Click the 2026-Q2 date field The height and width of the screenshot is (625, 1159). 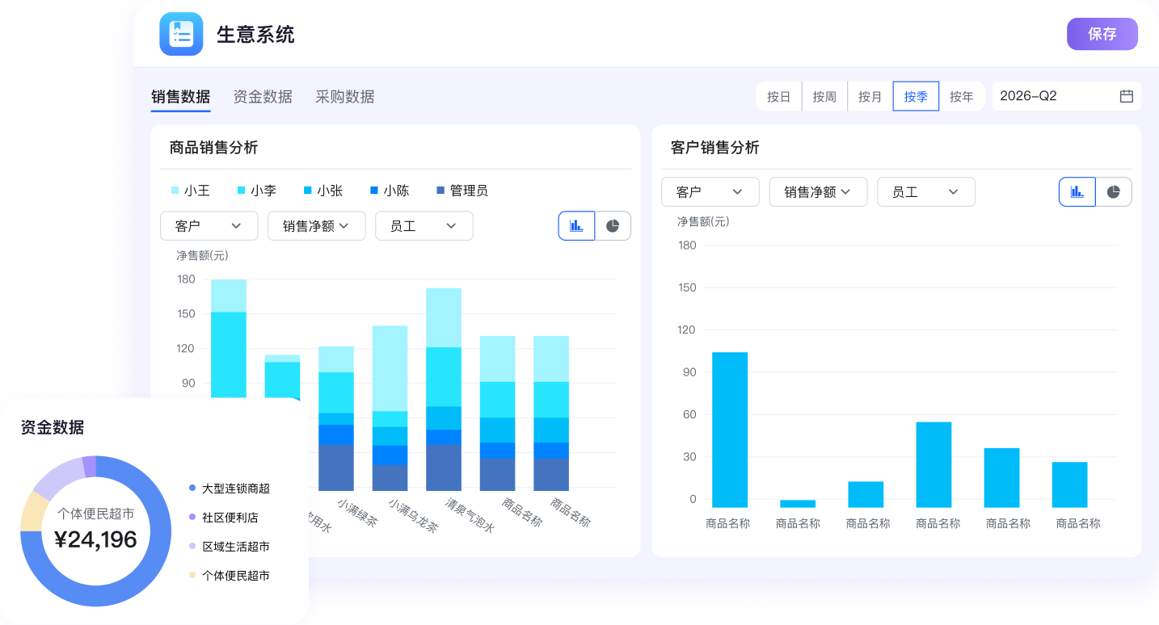[x=1067, y=96]
